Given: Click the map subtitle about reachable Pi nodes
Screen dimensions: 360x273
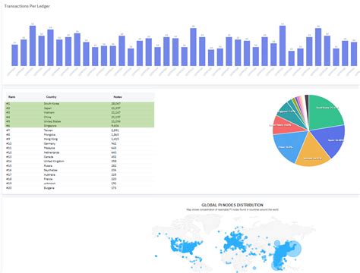Looking at the screenshot, I should pyautogui.click(x=232, y=209).
